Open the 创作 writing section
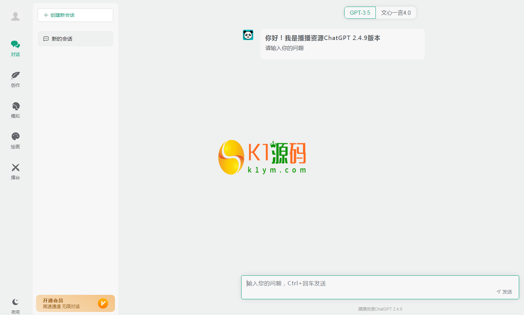Screen dimensions: 524x315 coord(15,79)
